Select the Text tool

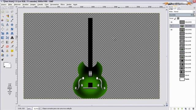coord(12,38)
